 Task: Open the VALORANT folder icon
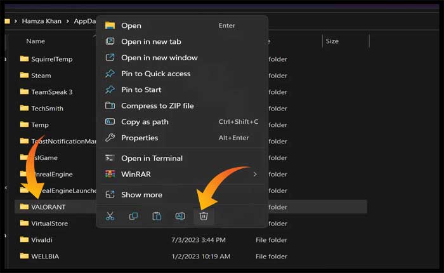pos(24,207)
